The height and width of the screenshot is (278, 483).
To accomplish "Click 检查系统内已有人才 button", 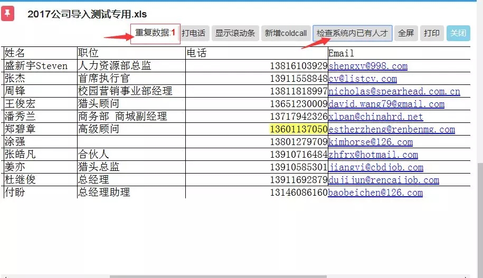I will (x=353, y=33).
